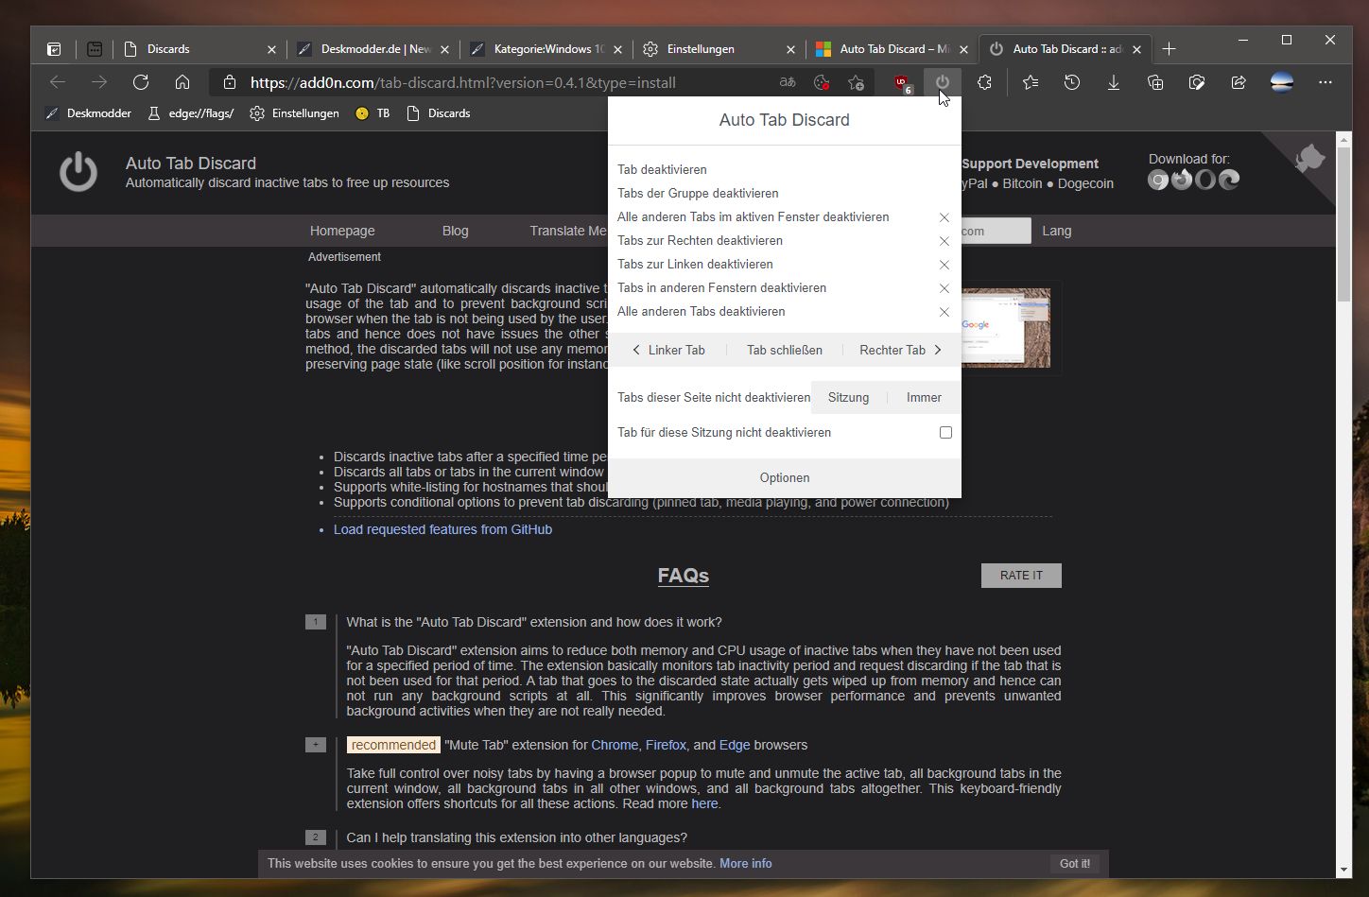The height and width of the screenshot is (897, 1369).
Task: Click the Share icon in toolbar
Action: (1239, 82)
